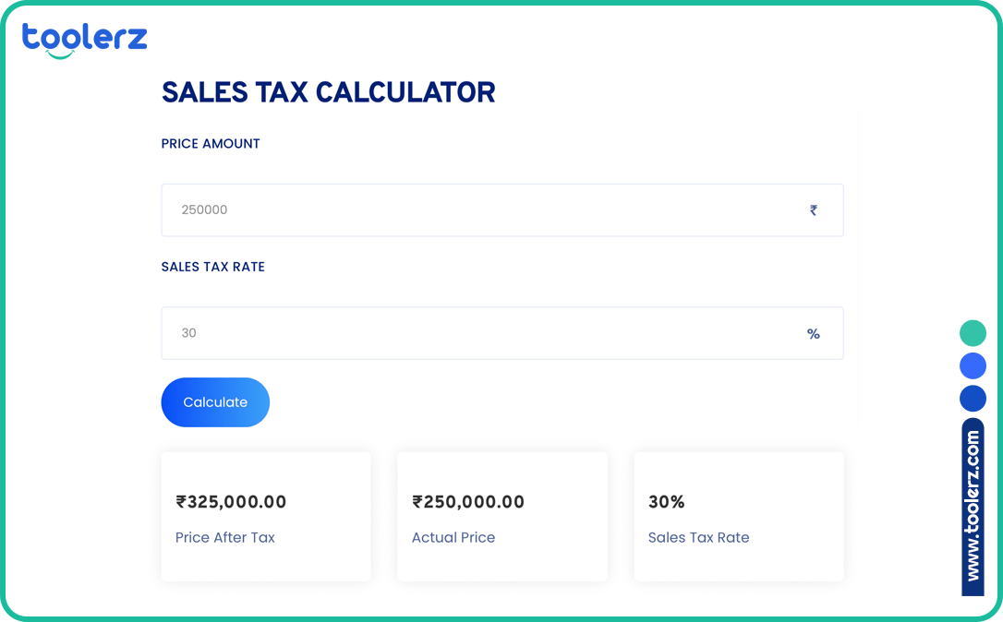Click the ₹250,000.00 result value
The image size is (1003, 622).
point(467,502)
